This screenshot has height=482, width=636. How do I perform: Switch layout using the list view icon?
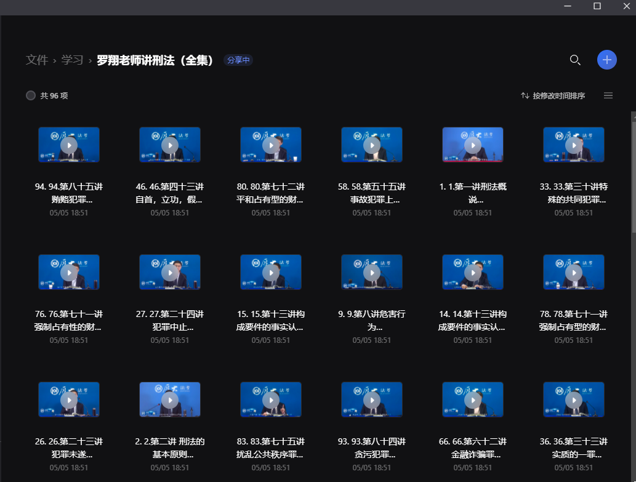(x=608, y=95)
